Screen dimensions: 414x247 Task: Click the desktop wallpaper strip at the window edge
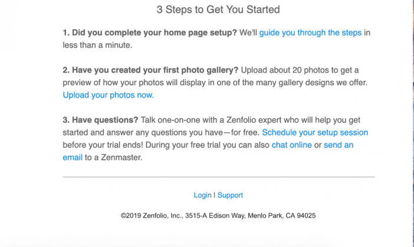pyautogui.click(x=413, y=123)
